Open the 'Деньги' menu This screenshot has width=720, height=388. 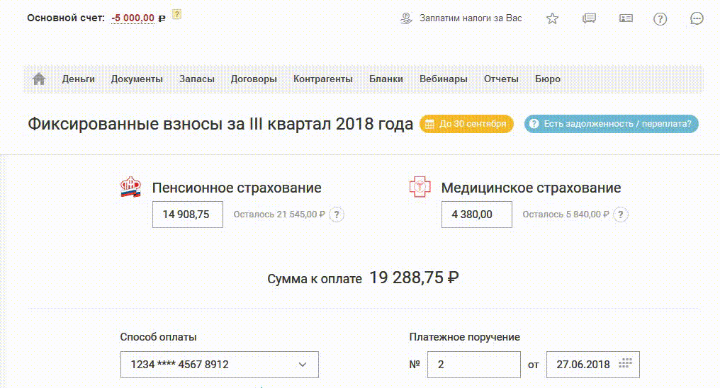point(78,79)
